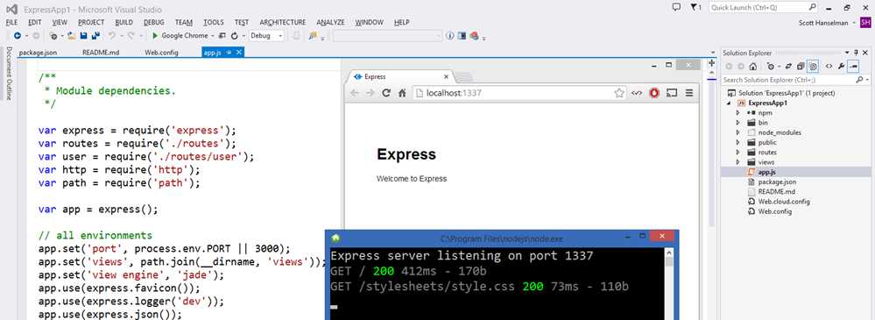Viewport: 875px width, 320px height.
Task: Bookmark localhost page with the star icon
Action: click(619, 93)
